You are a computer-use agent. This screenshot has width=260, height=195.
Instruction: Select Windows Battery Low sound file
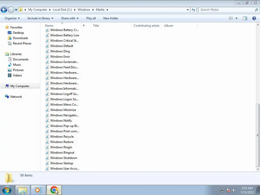[x=62, y=35]
